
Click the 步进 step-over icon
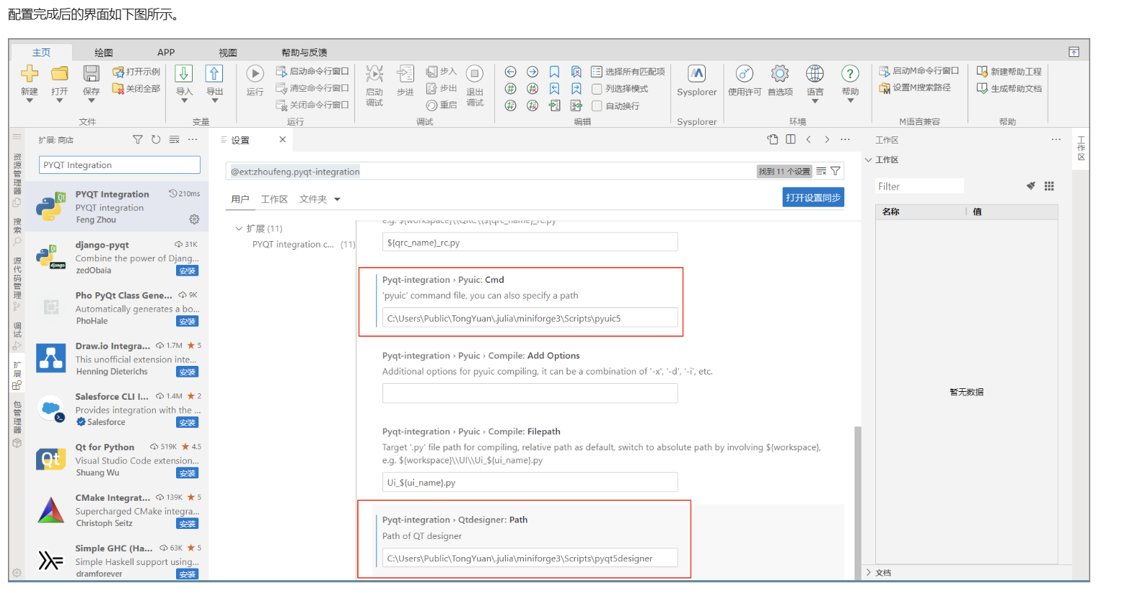[x=406, y=74]
